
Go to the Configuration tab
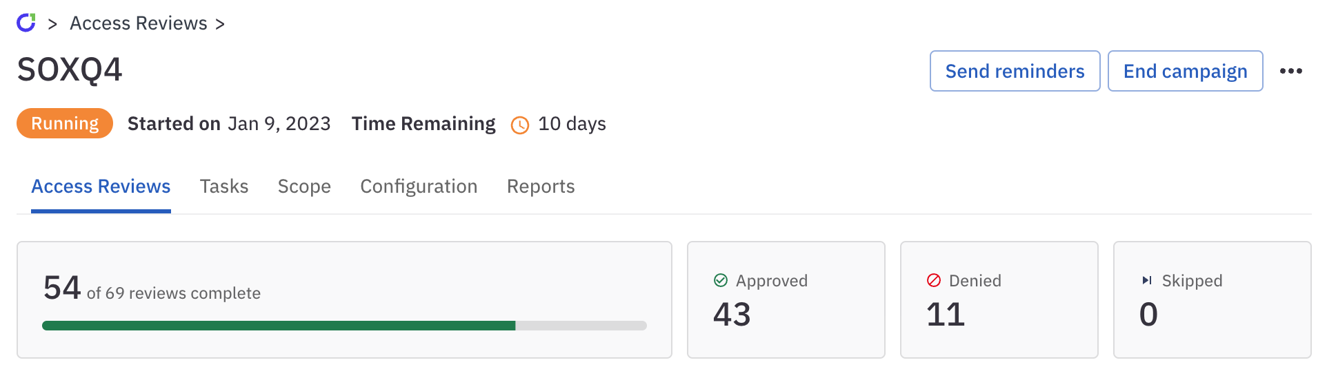click(419, 187)
